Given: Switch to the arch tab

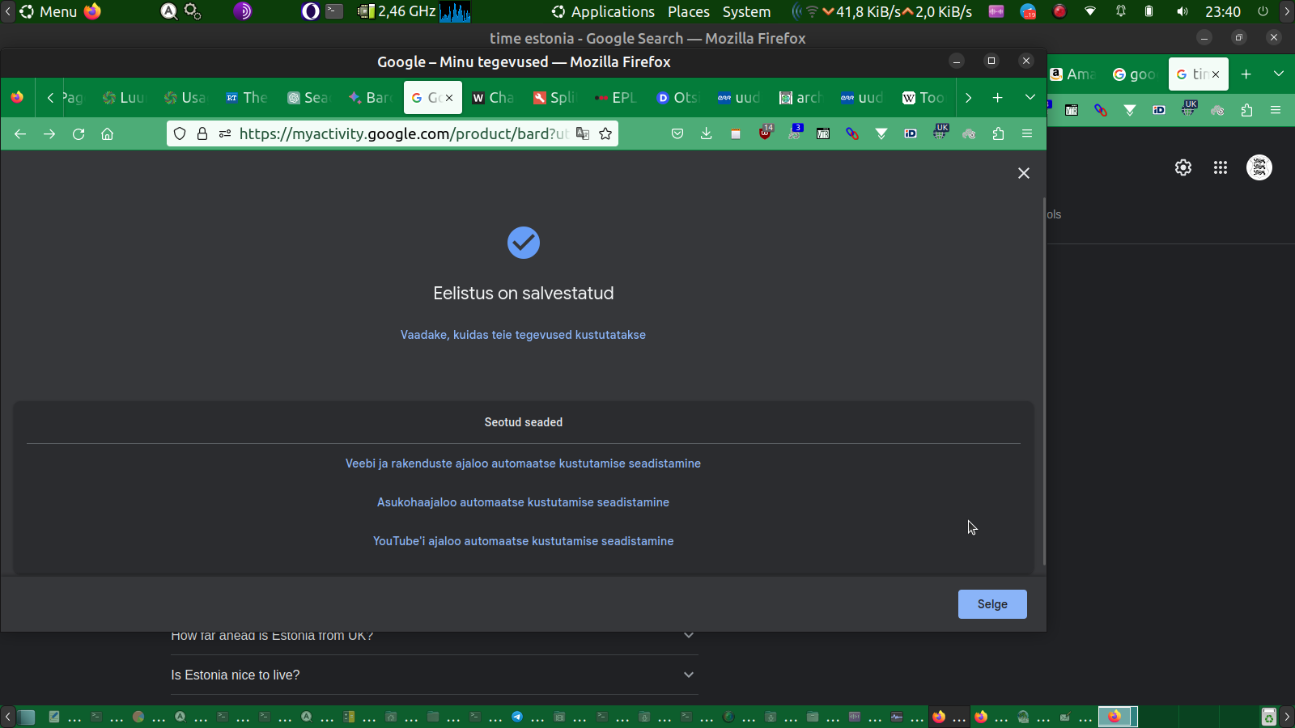Looking at the screenshot, I should (x=800, y=98).
